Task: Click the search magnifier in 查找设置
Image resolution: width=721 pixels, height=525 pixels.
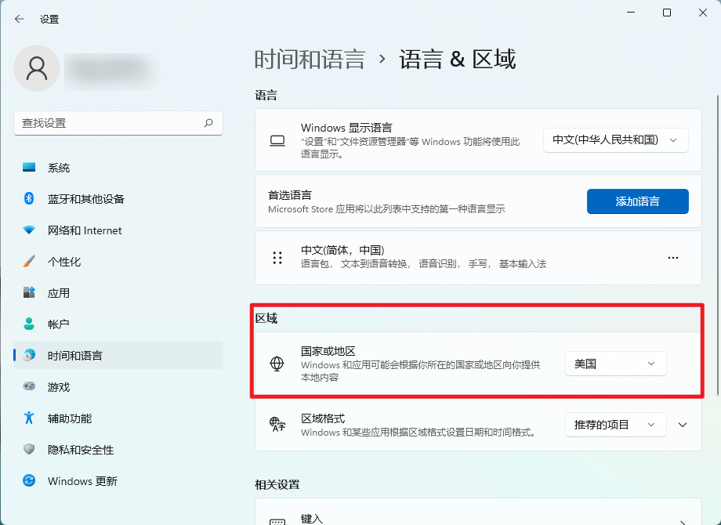Action: [x=208, y=123]
